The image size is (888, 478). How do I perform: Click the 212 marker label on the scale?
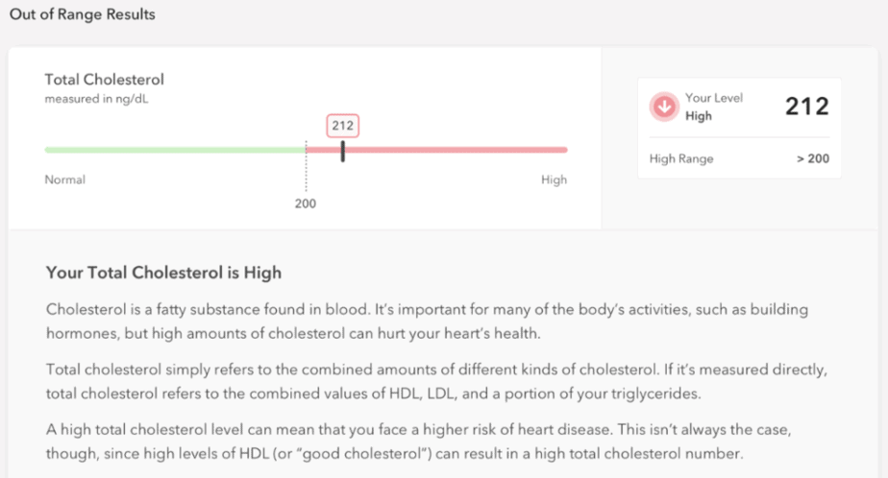pyautogui.click(x=343, y=126)
